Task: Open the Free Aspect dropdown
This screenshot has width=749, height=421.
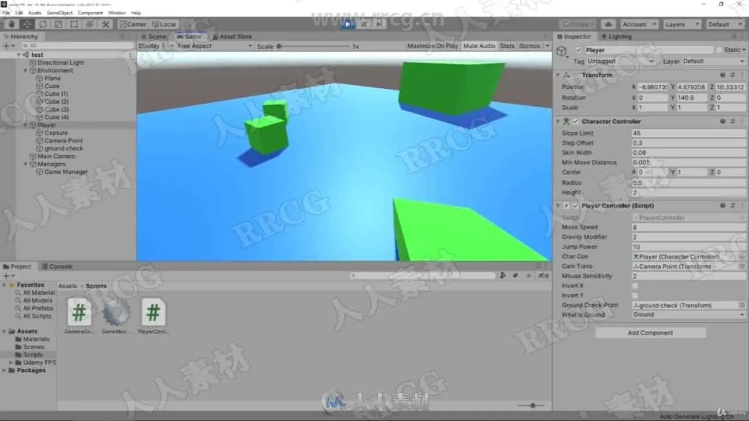Action: tap(215, 46)
